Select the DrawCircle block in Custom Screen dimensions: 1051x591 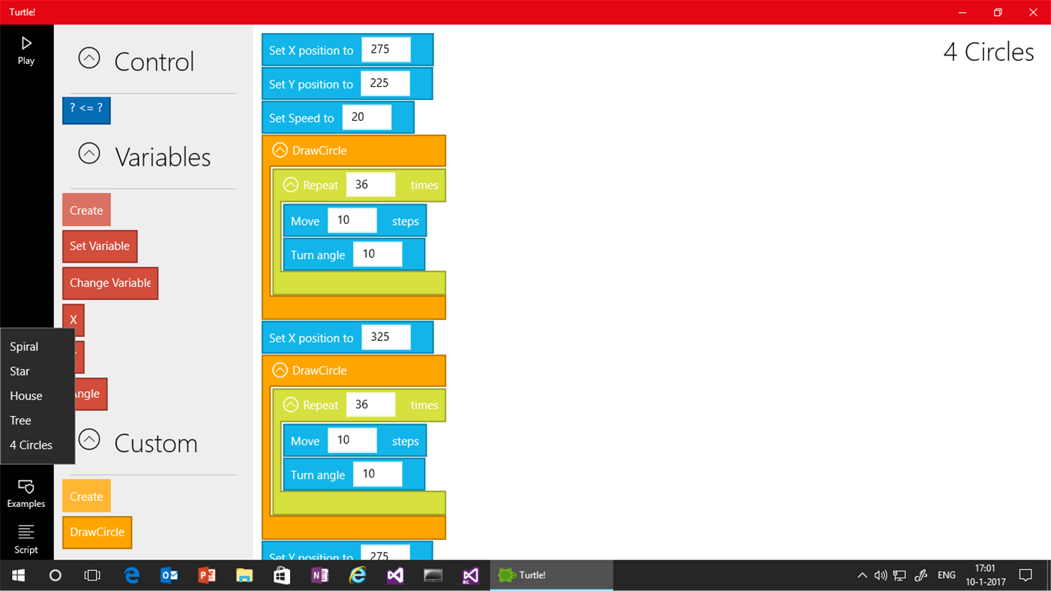(x=97, y=532)
